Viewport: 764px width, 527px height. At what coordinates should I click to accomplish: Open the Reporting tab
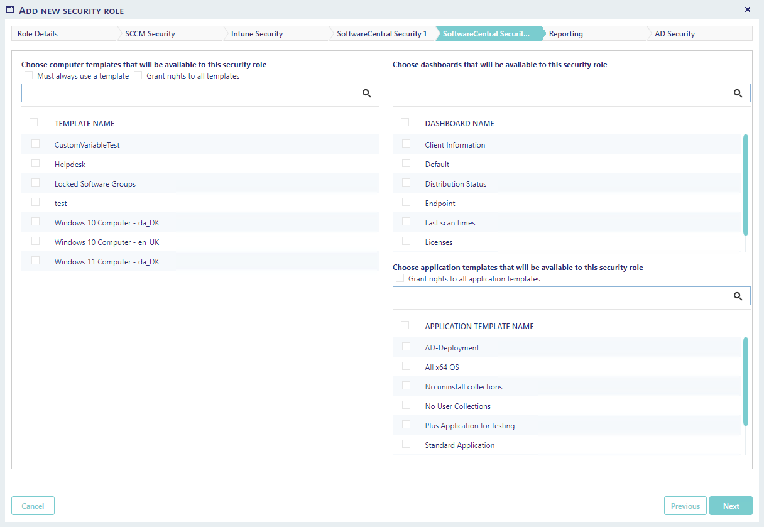coord(565,34)
